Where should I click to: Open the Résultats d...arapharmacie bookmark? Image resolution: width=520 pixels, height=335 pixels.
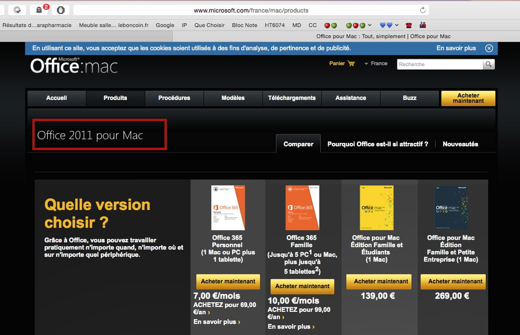pos(37,25)
